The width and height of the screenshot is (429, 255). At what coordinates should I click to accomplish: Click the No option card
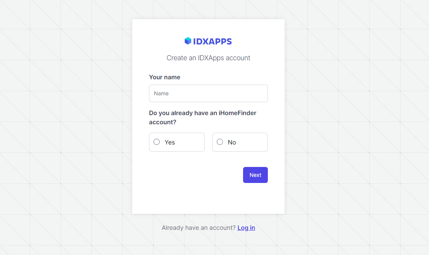(x=240, y=142)
